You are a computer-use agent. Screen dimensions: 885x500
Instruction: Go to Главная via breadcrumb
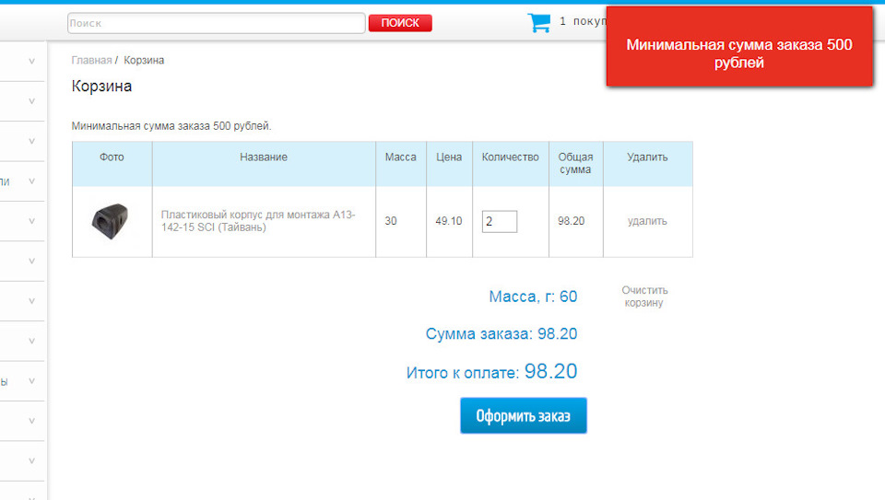click(91, 61)
